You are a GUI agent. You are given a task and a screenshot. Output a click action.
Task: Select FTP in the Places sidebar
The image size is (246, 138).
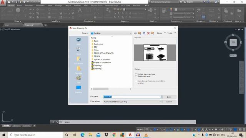point(78,79)
